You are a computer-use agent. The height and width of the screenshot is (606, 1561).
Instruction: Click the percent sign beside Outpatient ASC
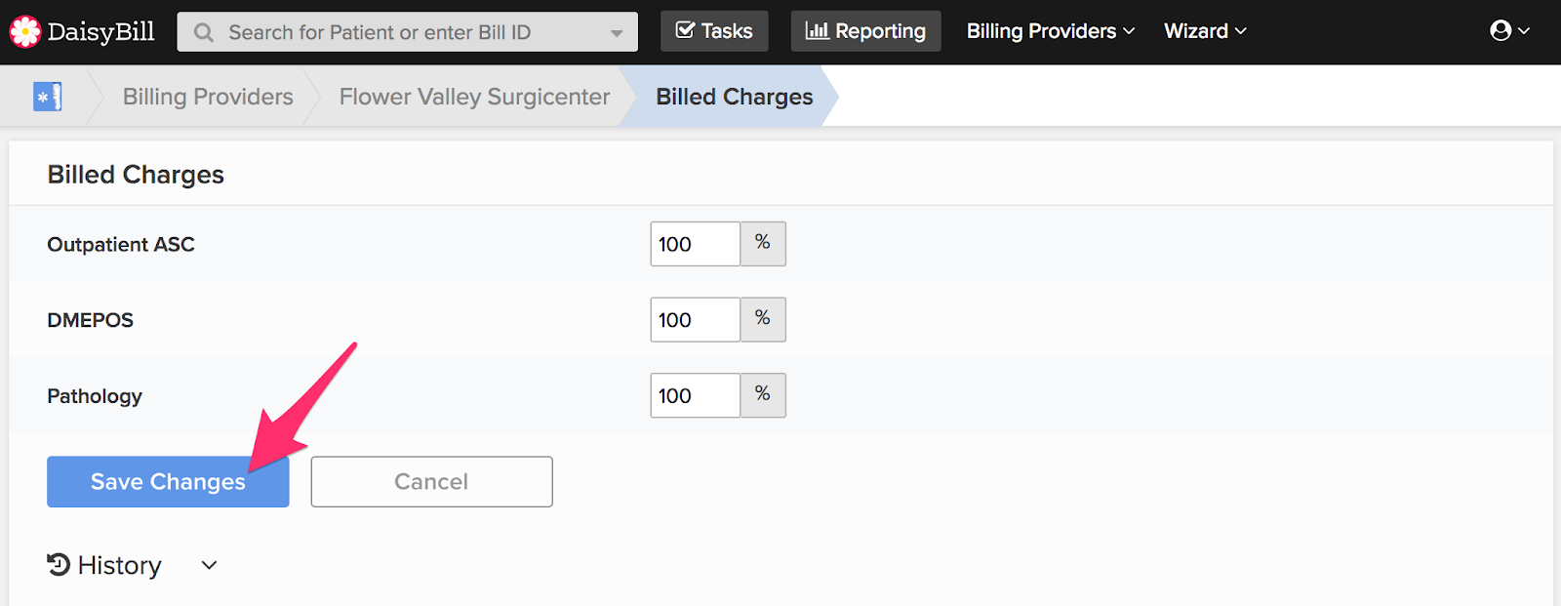[763, 244]
